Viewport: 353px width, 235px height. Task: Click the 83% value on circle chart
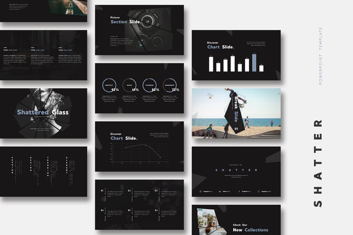click(x=155, y=90)
